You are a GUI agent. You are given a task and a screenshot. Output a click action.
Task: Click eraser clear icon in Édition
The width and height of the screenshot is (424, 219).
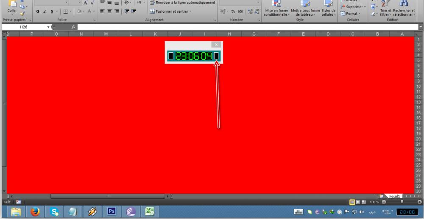pyautogui.click(x=373, y=14)
